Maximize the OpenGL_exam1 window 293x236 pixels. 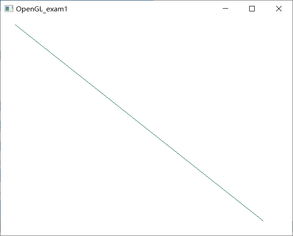(x=252, y=9)
